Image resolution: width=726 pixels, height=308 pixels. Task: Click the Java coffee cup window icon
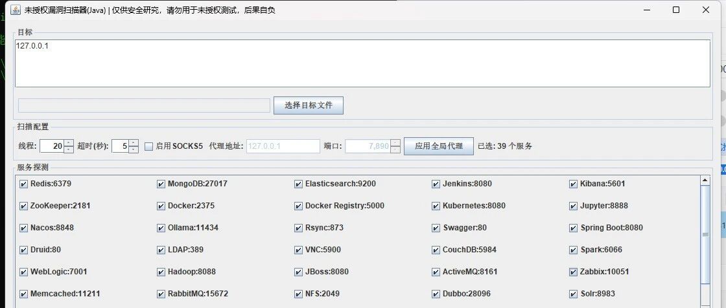point(16,10)
